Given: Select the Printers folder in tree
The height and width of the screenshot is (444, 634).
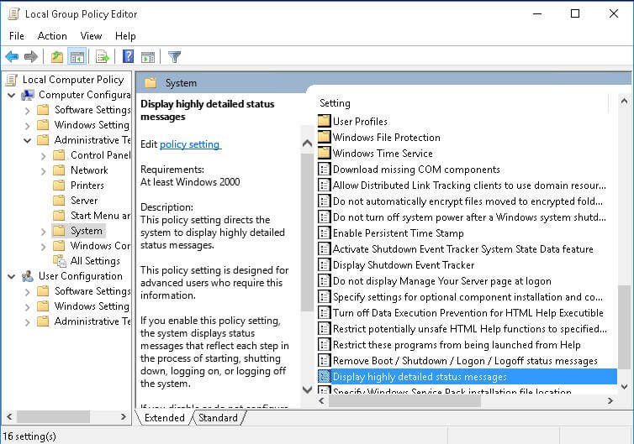Looking at the screenshot, I should tap(87, 185).
